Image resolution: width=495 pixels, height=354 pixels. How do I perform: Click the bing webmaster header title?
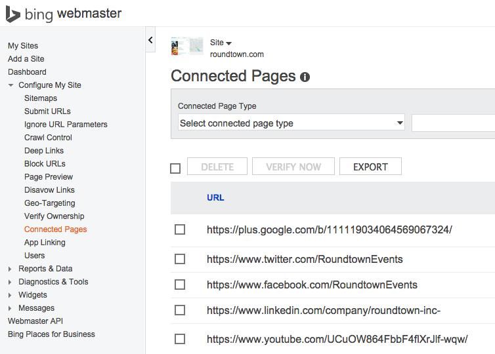73,14
